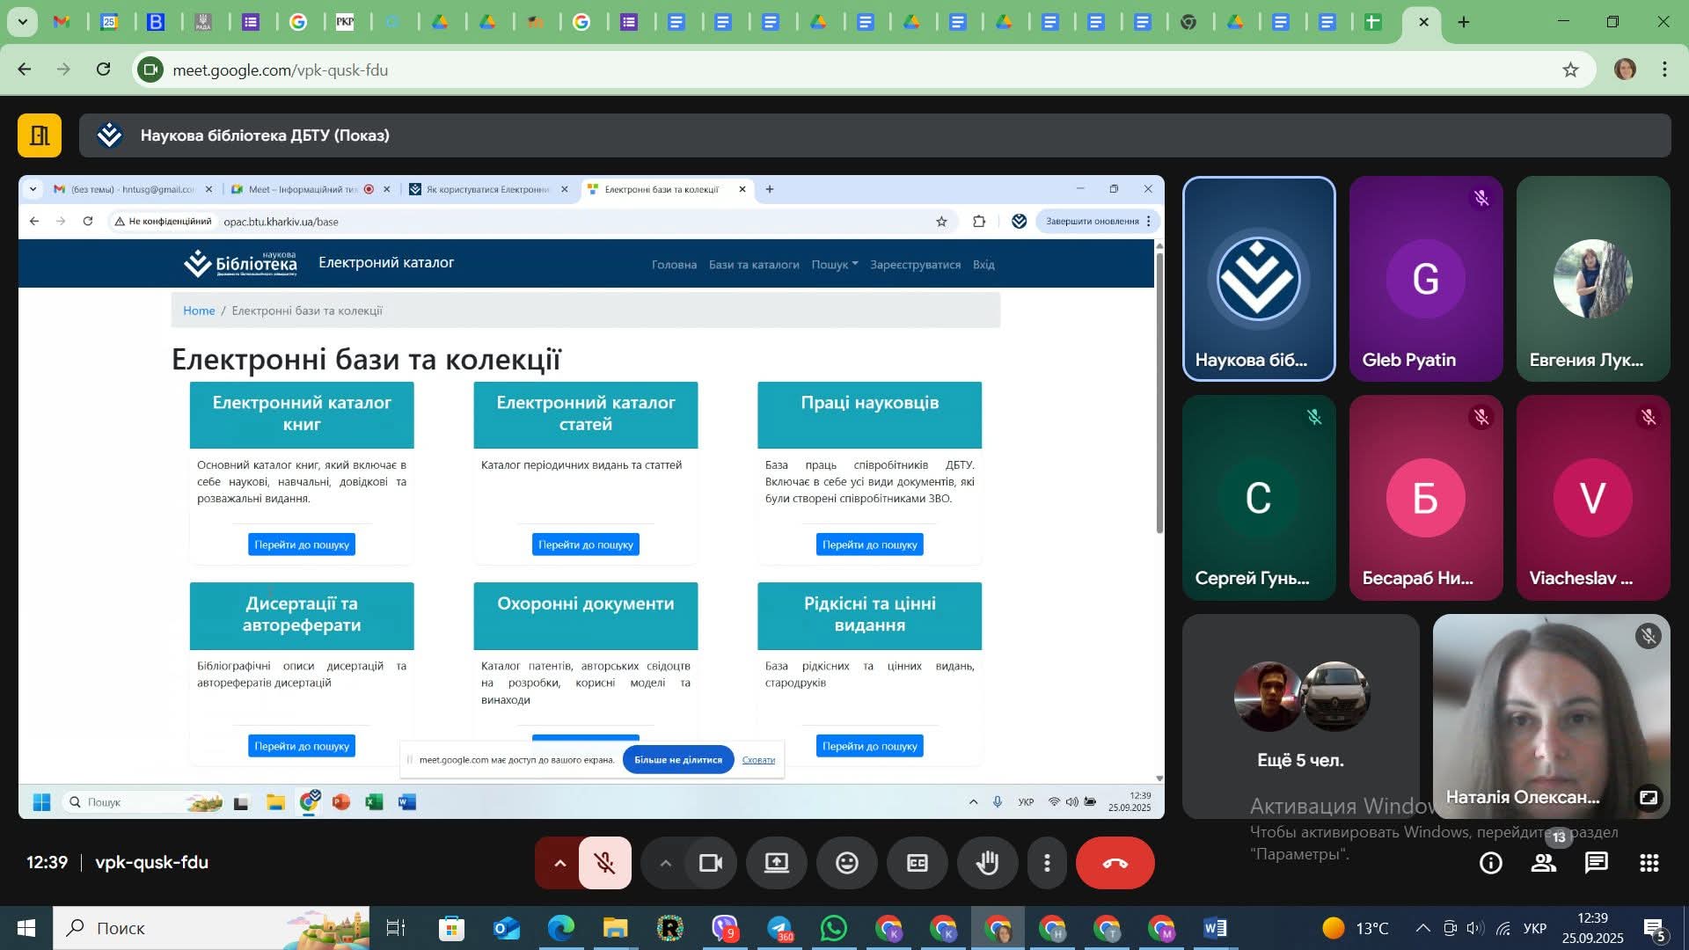Toggle closed captions
1689x950 pixels.
click(x=917, y=863)
